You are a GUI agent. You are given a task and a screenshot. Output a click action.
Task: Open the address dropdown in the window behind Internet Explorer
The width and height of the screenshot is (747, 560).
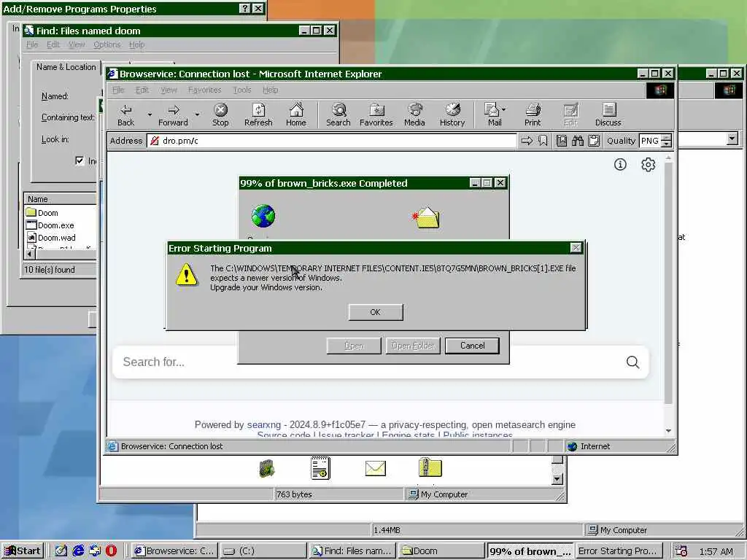[732, 139]
